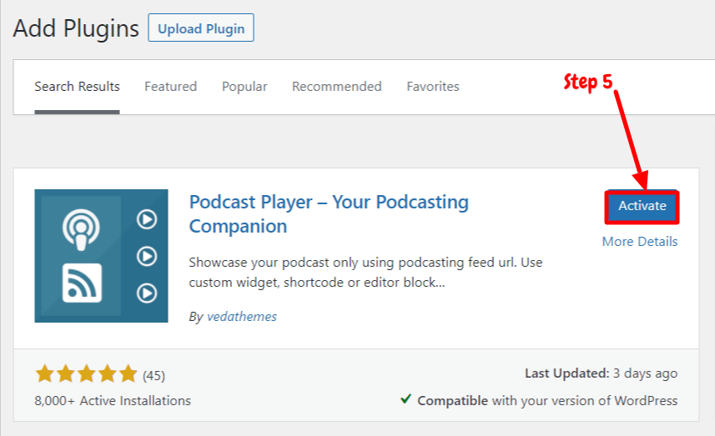This screenshot has width=715, height=436.
Task: Click the five-star rating stars
Action: (86, 373)
